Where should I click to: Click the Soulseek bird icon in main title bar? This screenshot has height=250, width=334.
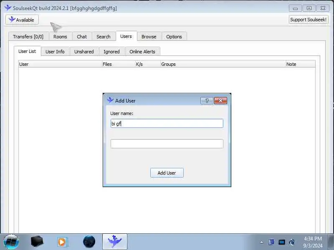[8, 7]
